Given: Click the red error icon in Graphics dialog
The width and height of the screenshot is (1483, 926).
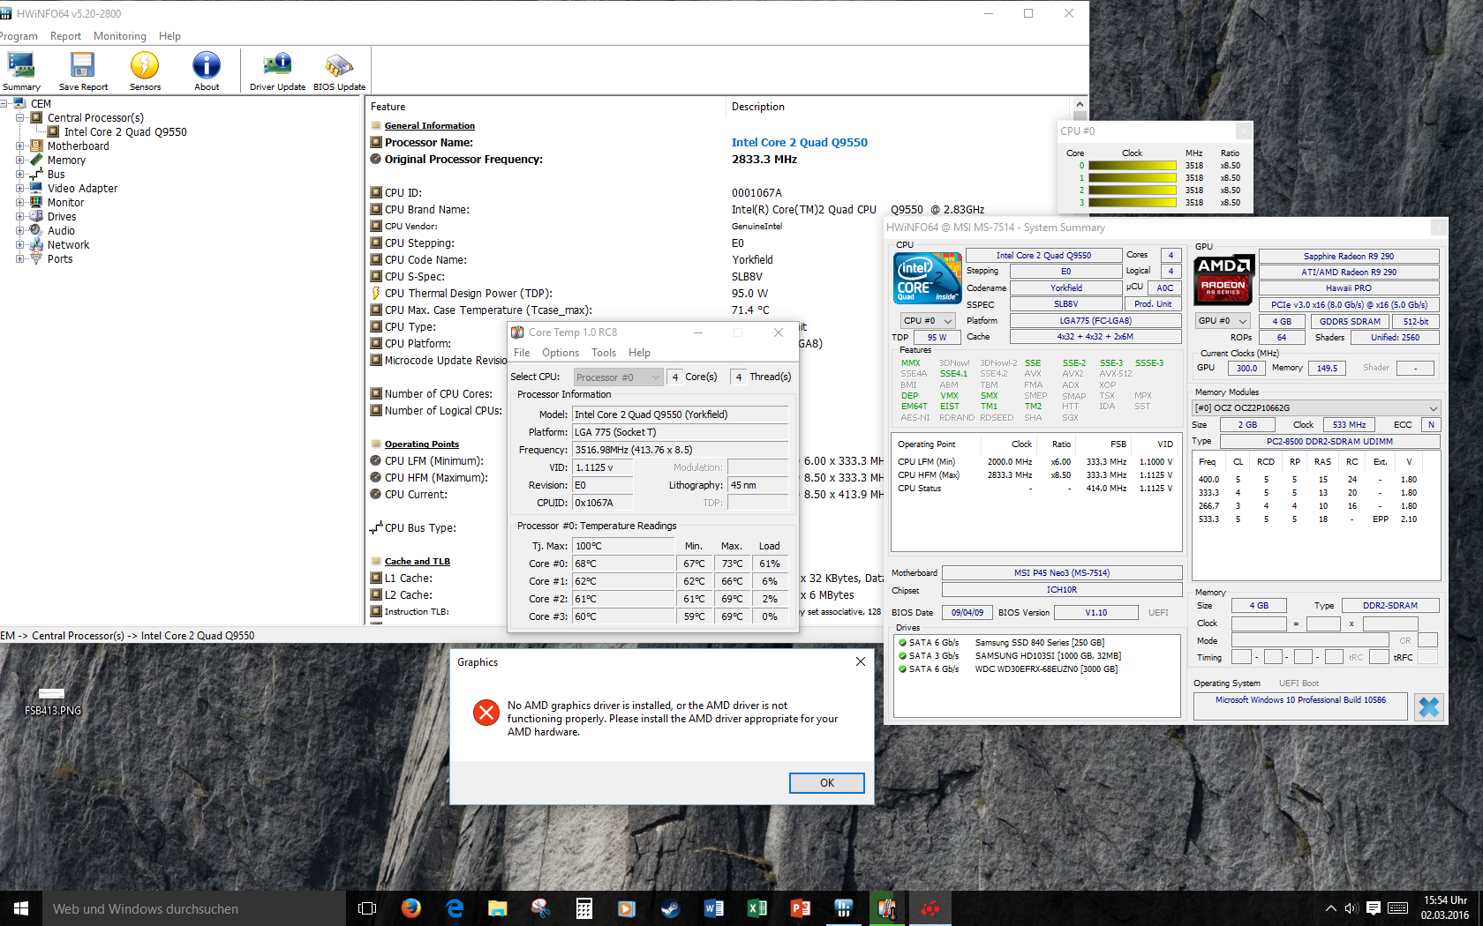Looking at the screenshot, I should 486,713.
